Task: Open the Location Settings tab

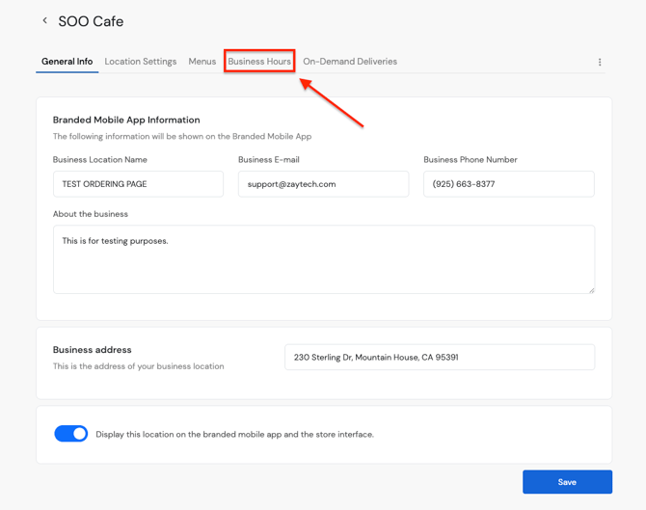Action: click(x=141, y=62)
